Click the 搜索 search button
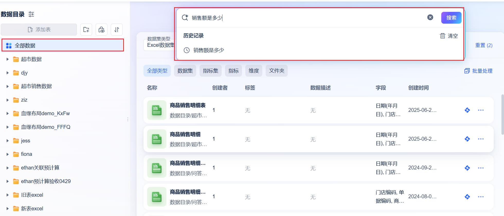 pyautogui.click(x=451, y=18)
